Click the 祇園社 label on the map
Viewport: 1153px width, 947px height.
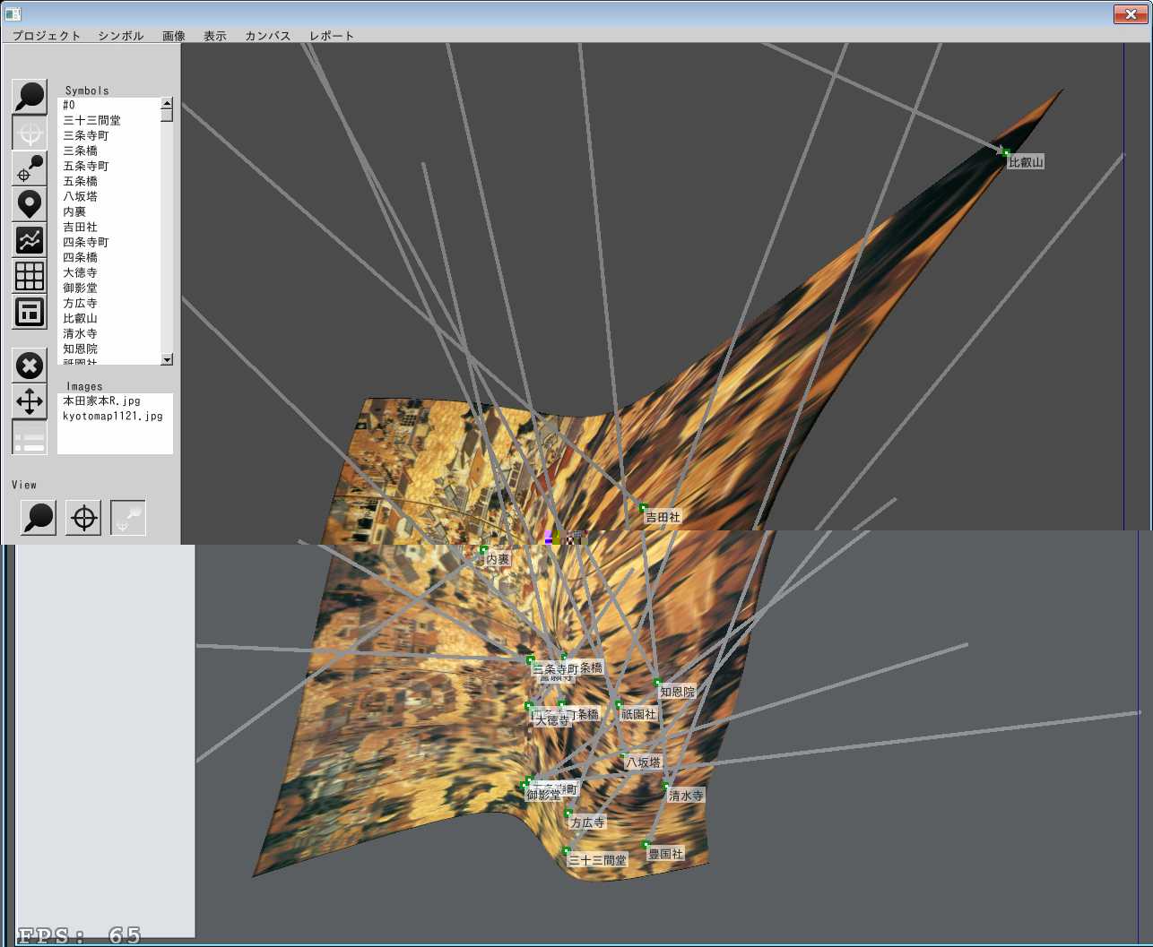pos(638,714)
